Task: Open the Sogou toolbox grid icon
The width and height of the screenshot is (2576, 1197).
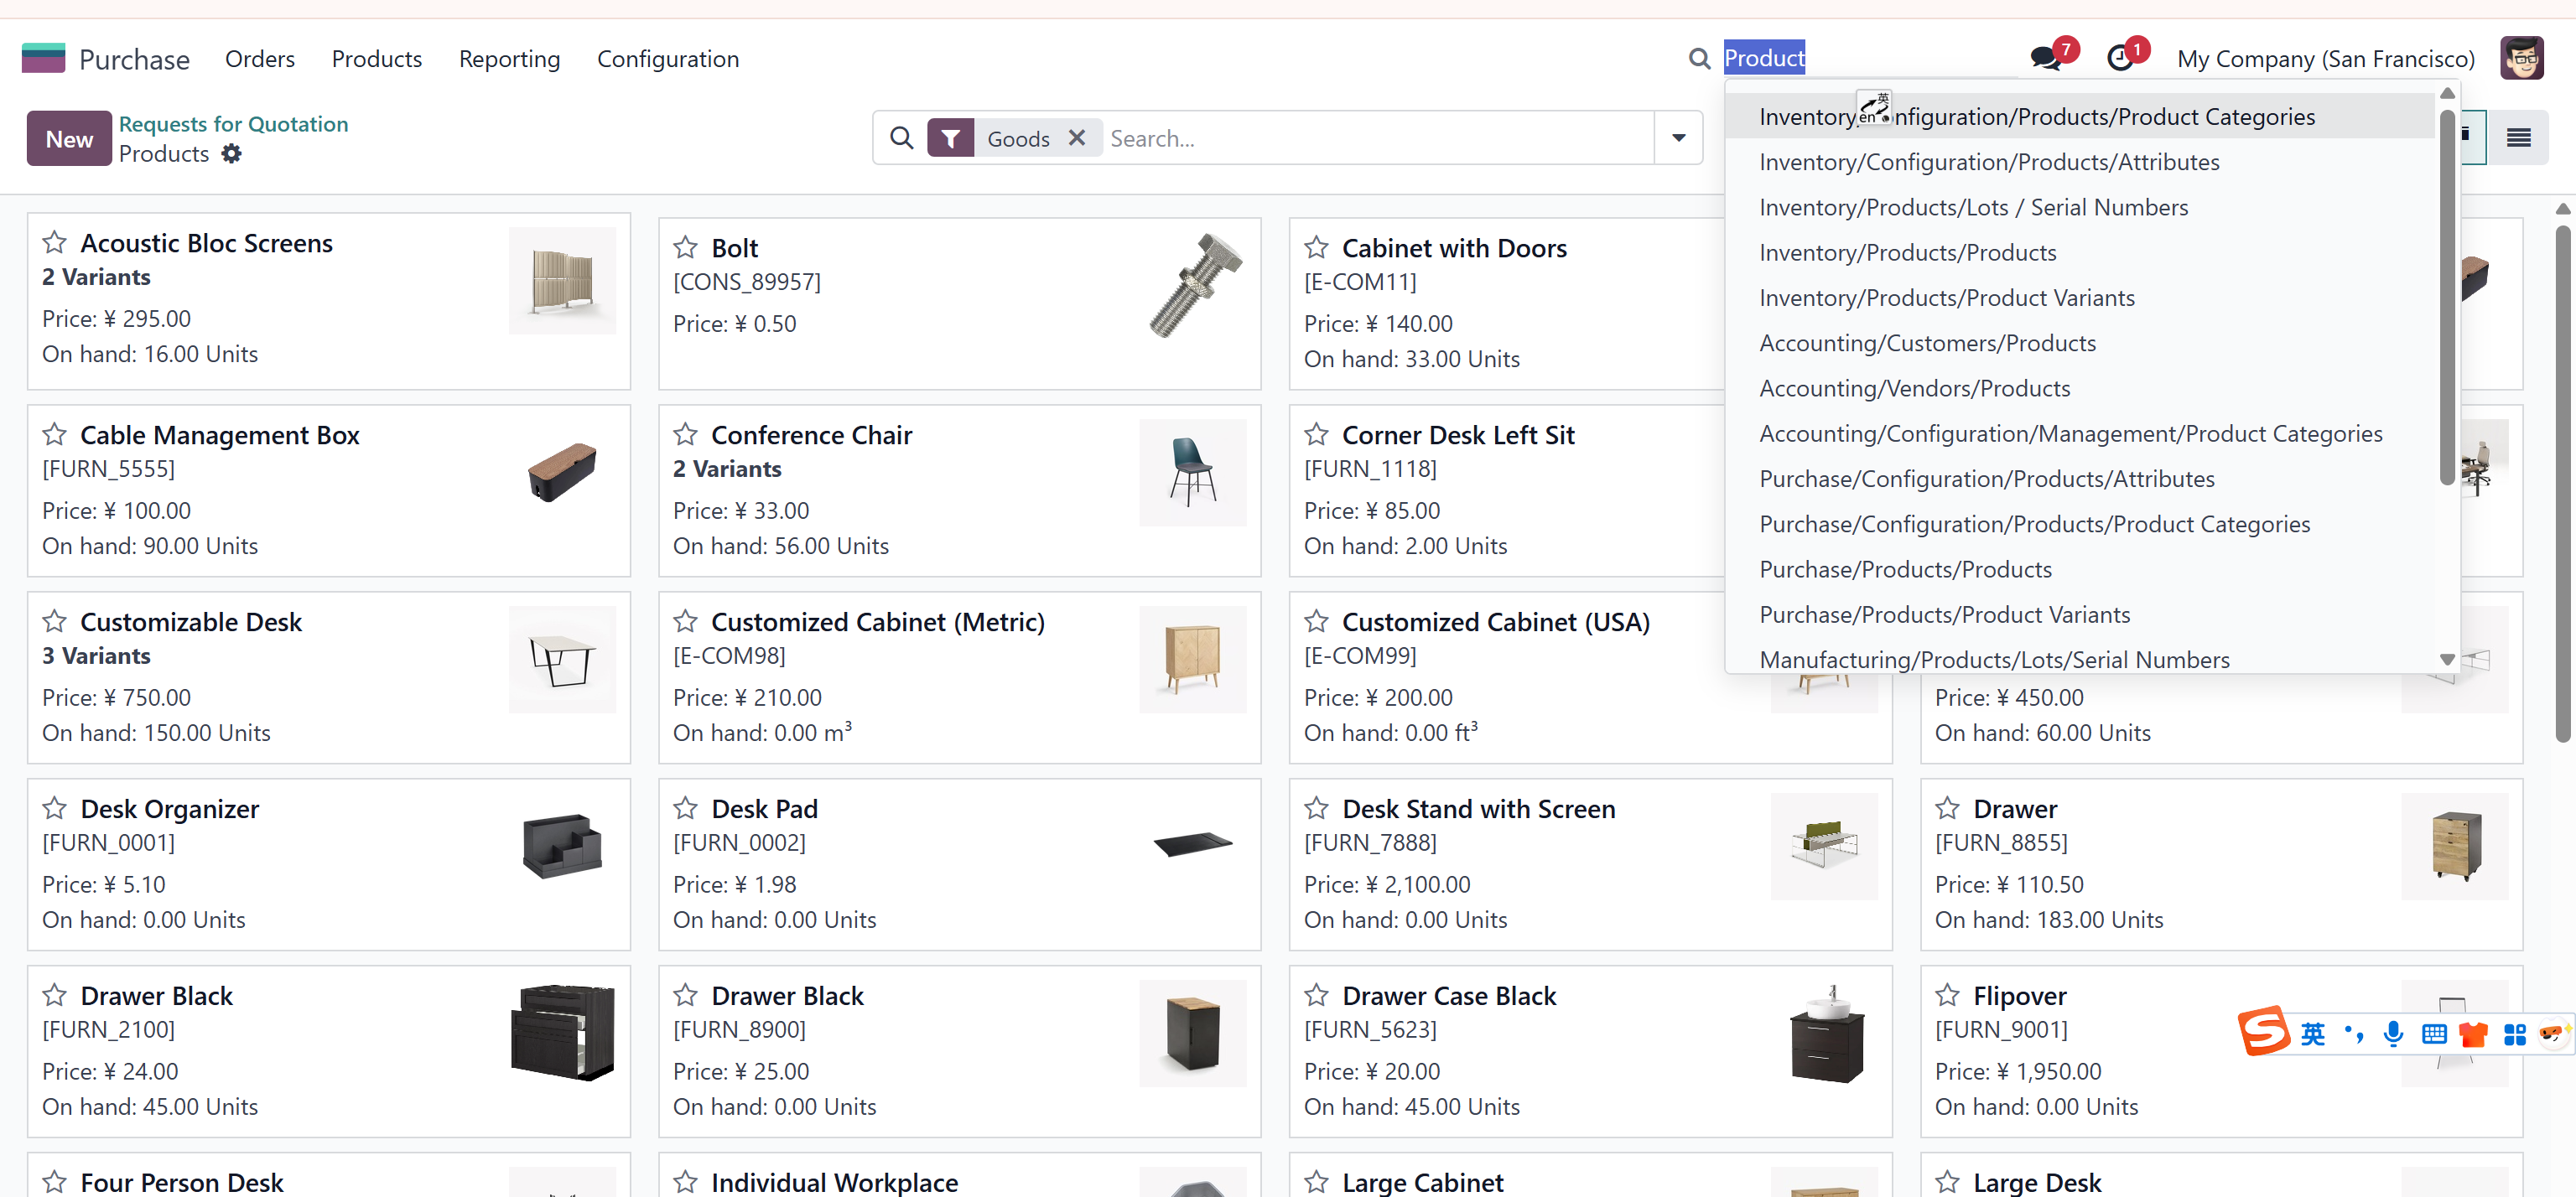Action: tap(2514, 1034)
